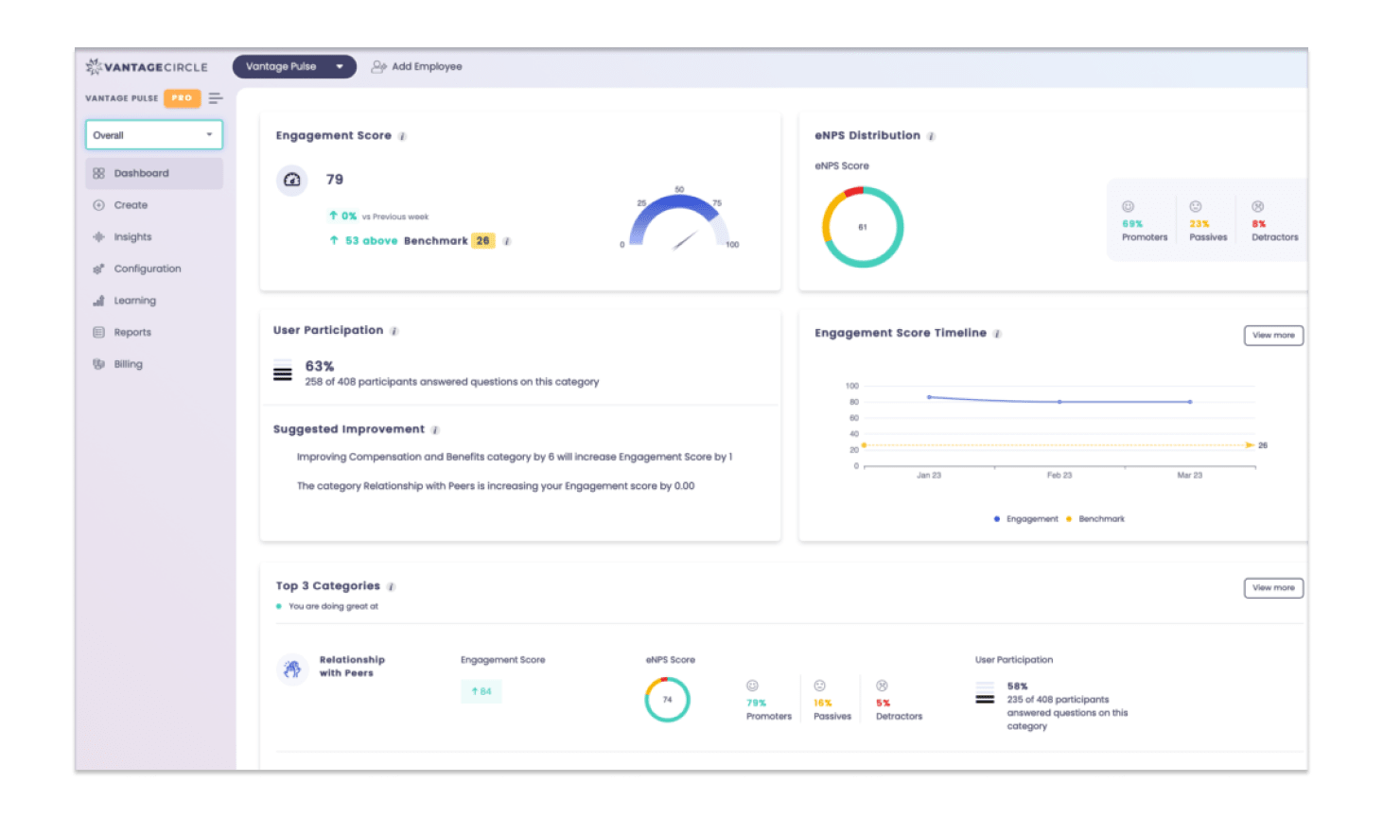This screenshot has height=817, width=1383.
Task: Toggle Benchmark series in chart legend
Action: (1096, 519)
